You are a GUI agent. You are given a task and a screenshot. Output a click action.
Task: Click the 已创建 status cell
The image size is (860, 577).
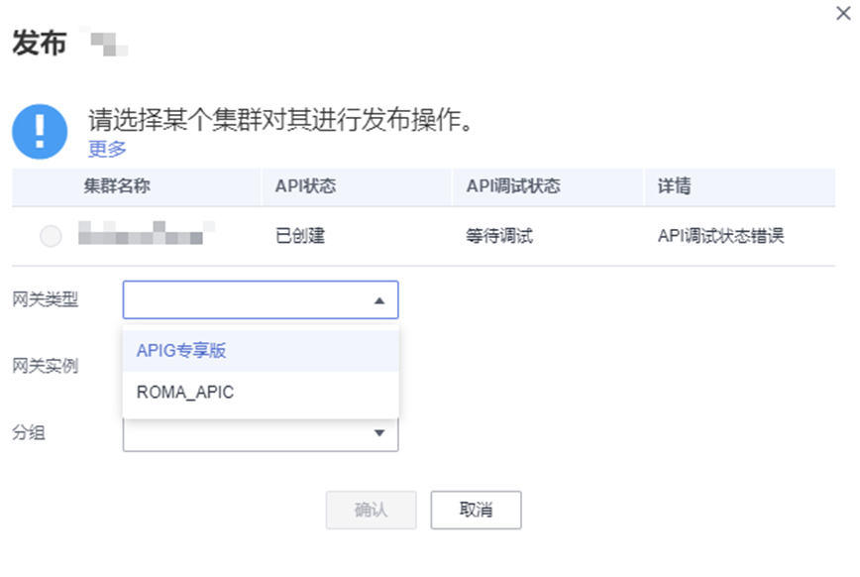click(x=300, y=237)
